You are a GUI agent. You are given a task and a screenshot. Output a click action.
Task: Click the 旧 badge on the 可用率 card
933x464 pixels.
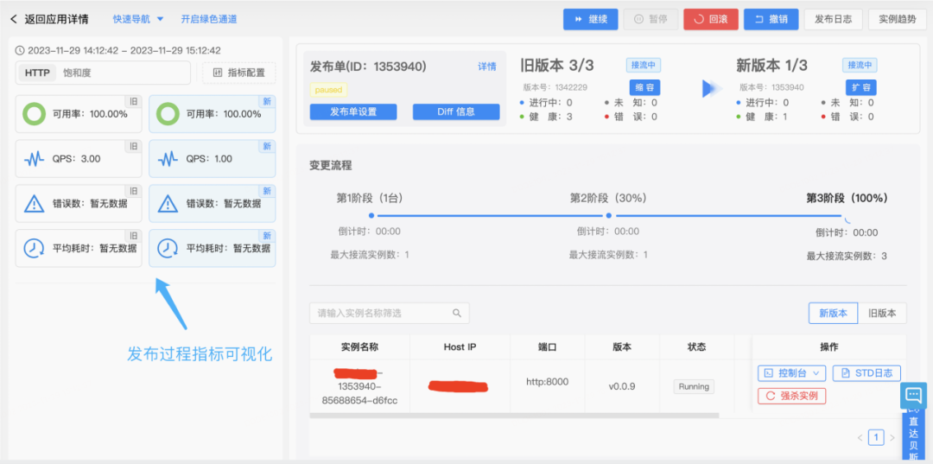click(133, 101)
